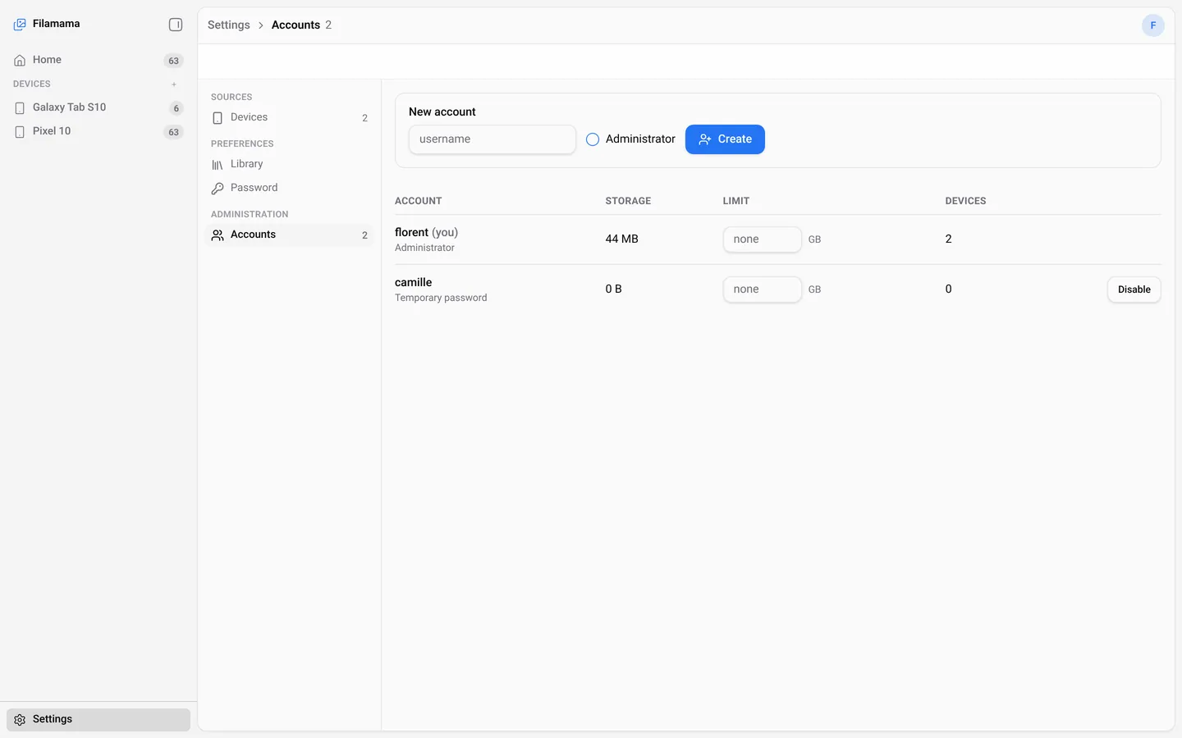Click the 0 B storage value
This screenshot has width=1182, height=738.
tap(613, 289)
